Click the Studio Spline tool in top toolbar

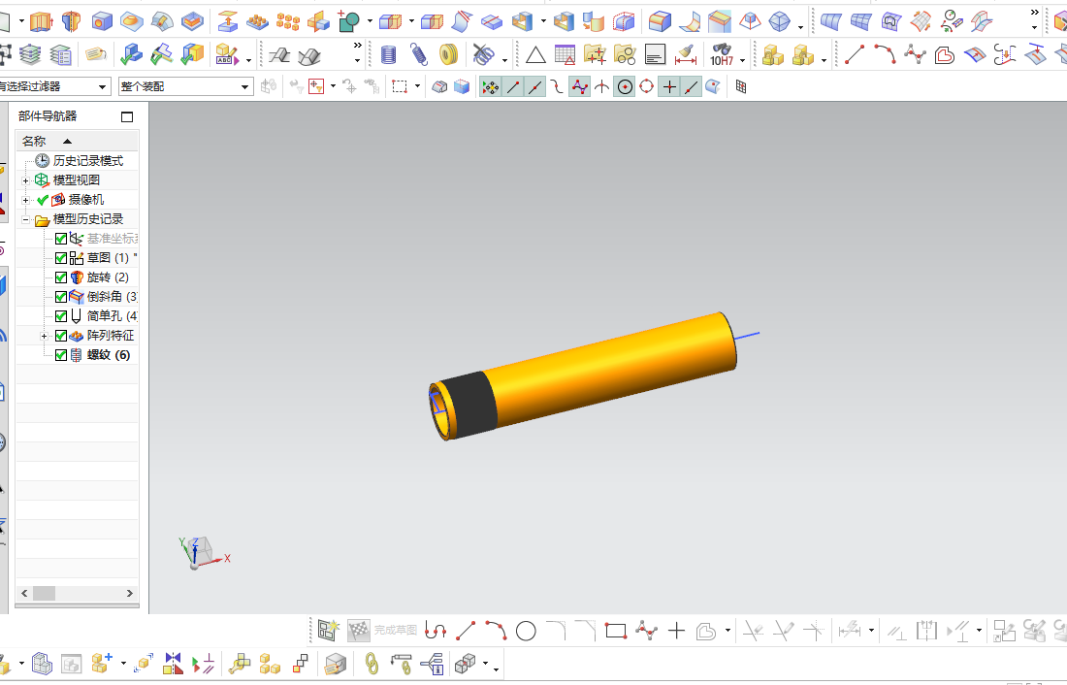[915, 54]
